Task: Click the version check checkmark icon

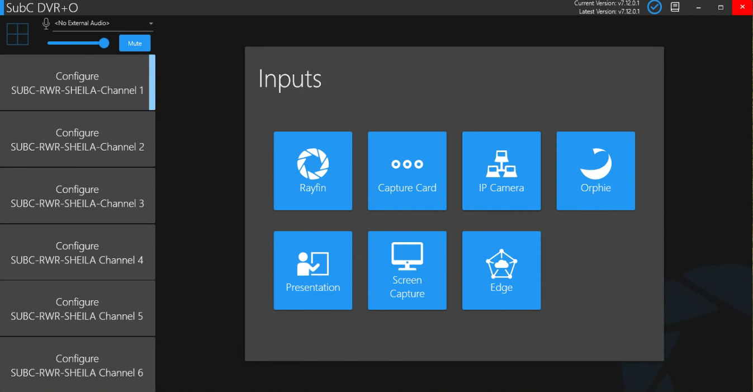Action: 654,7
